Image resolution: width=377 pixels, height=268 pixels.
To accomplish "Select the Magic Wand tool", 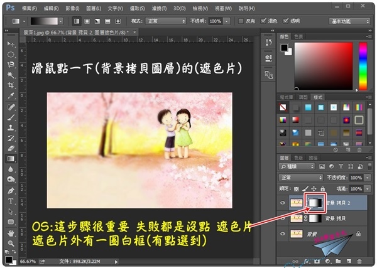I will click(x=11, y=75).
